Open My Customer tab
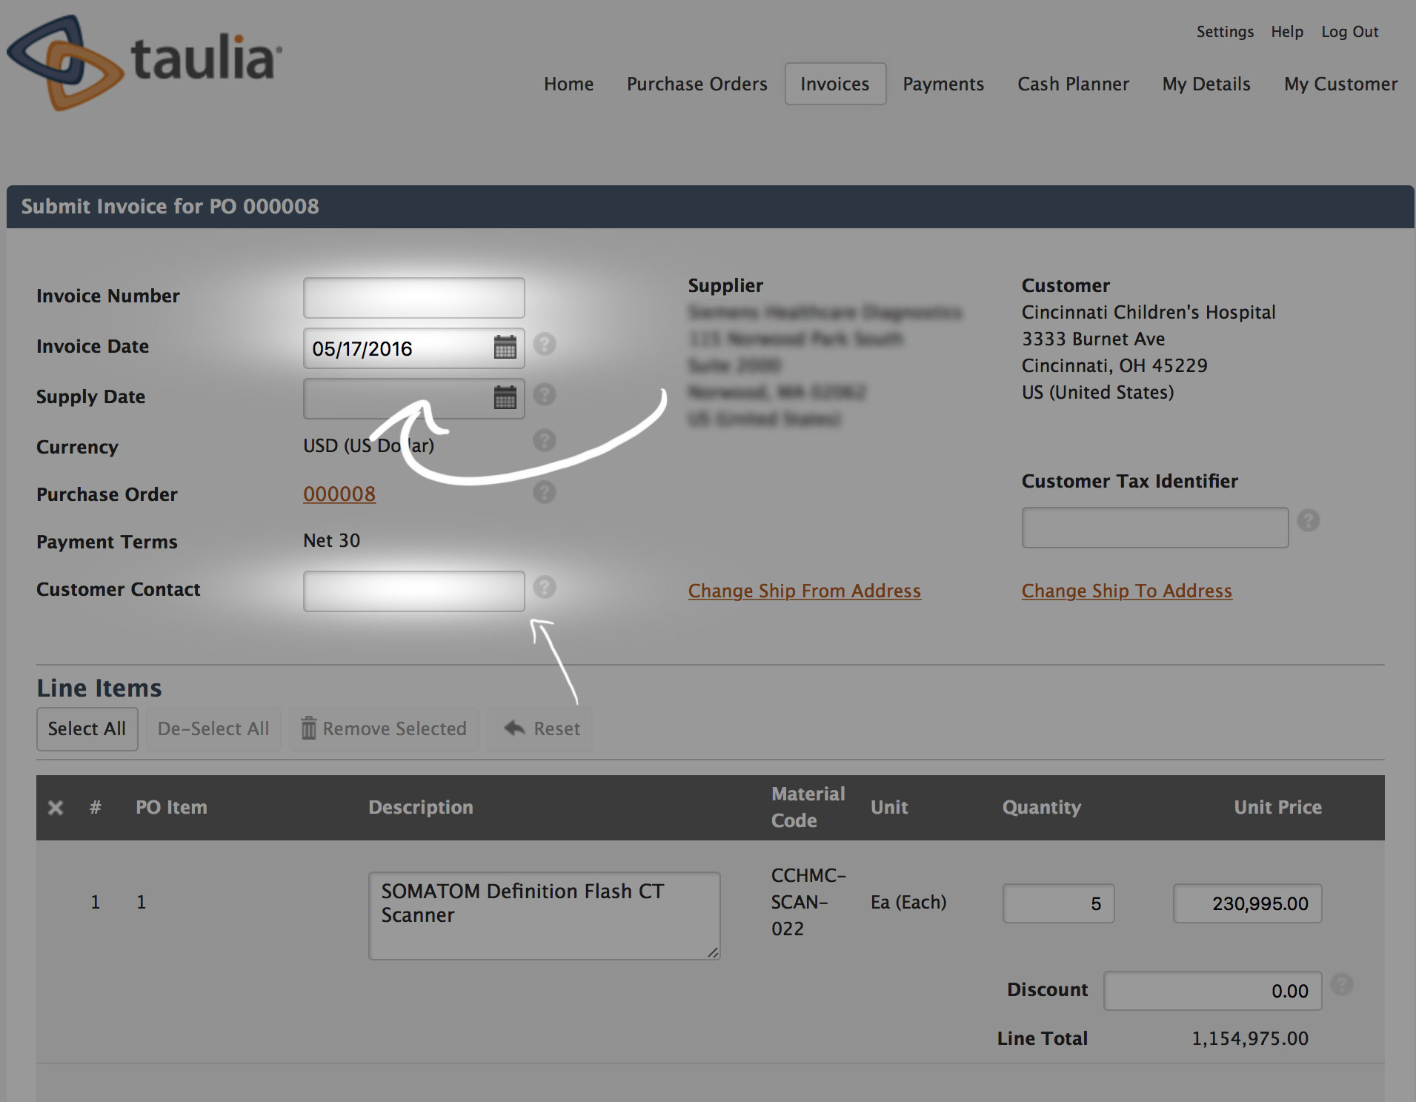The height and width of the screenshot is (1102, 1416). 1341,84
